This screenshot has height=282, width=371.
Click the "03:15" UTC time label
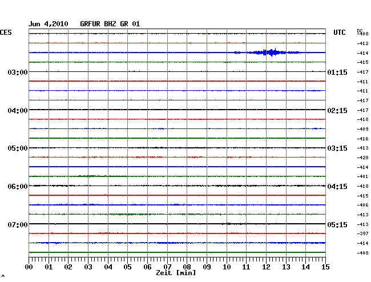click(337, 148)
